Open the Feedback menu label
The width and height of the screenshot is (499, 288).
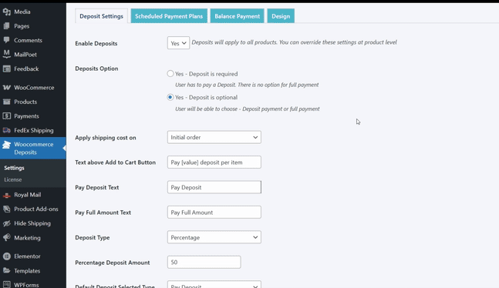coord(26,69)
